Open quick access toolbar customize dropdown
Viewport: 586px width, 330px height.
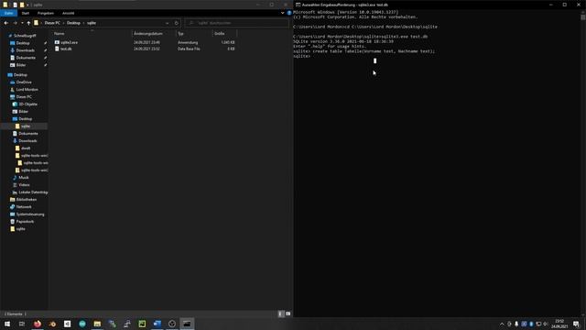(27, 5)
